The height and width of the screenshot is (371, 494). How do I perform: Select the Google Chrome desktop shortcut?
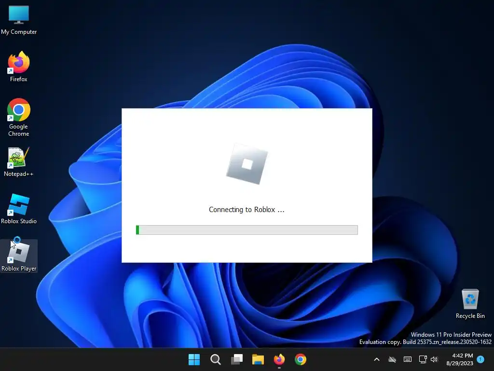point(19,117)
